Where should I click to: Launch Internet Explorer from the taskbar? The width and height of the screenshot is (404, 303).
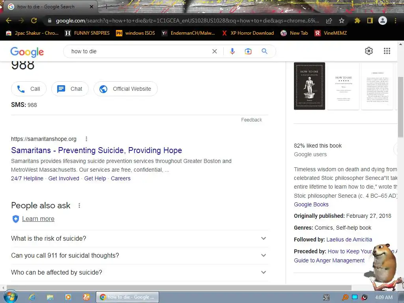(32, 297)
